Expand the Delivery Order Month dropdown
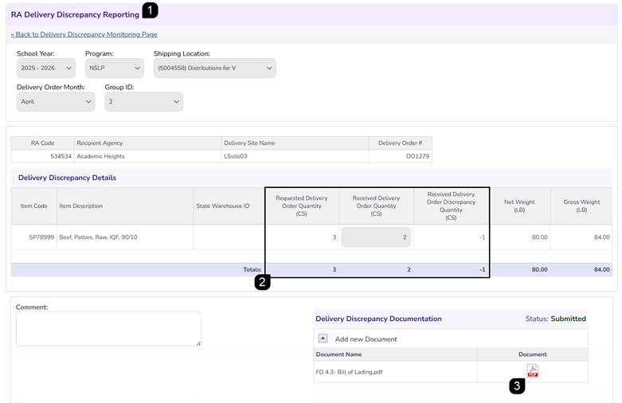Viewport: 622px width, 403px height. [56, 101]
